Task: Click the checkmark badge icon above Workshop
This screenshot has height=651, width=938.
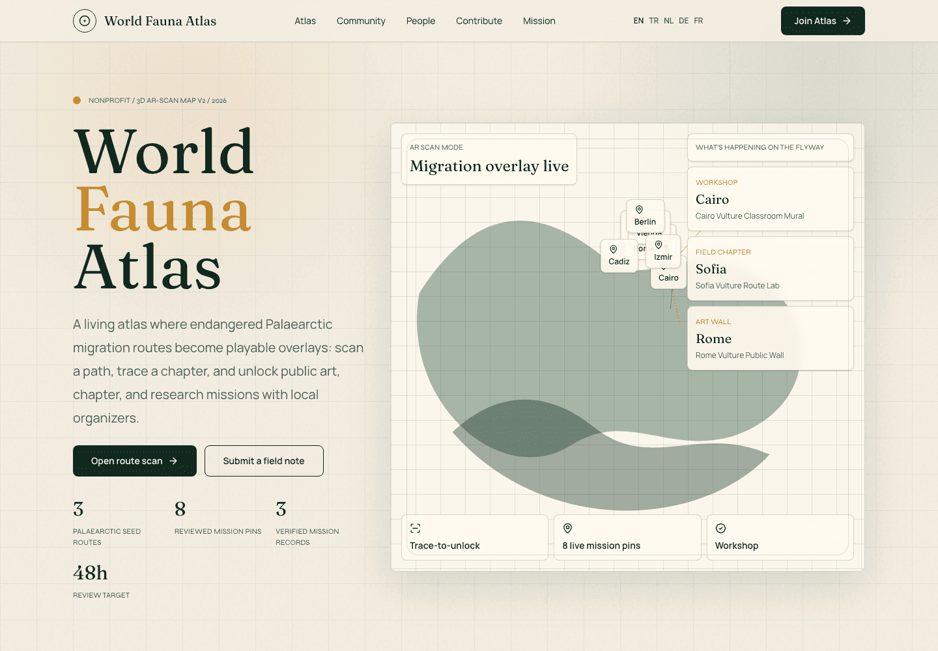Action: coord(720,528)
